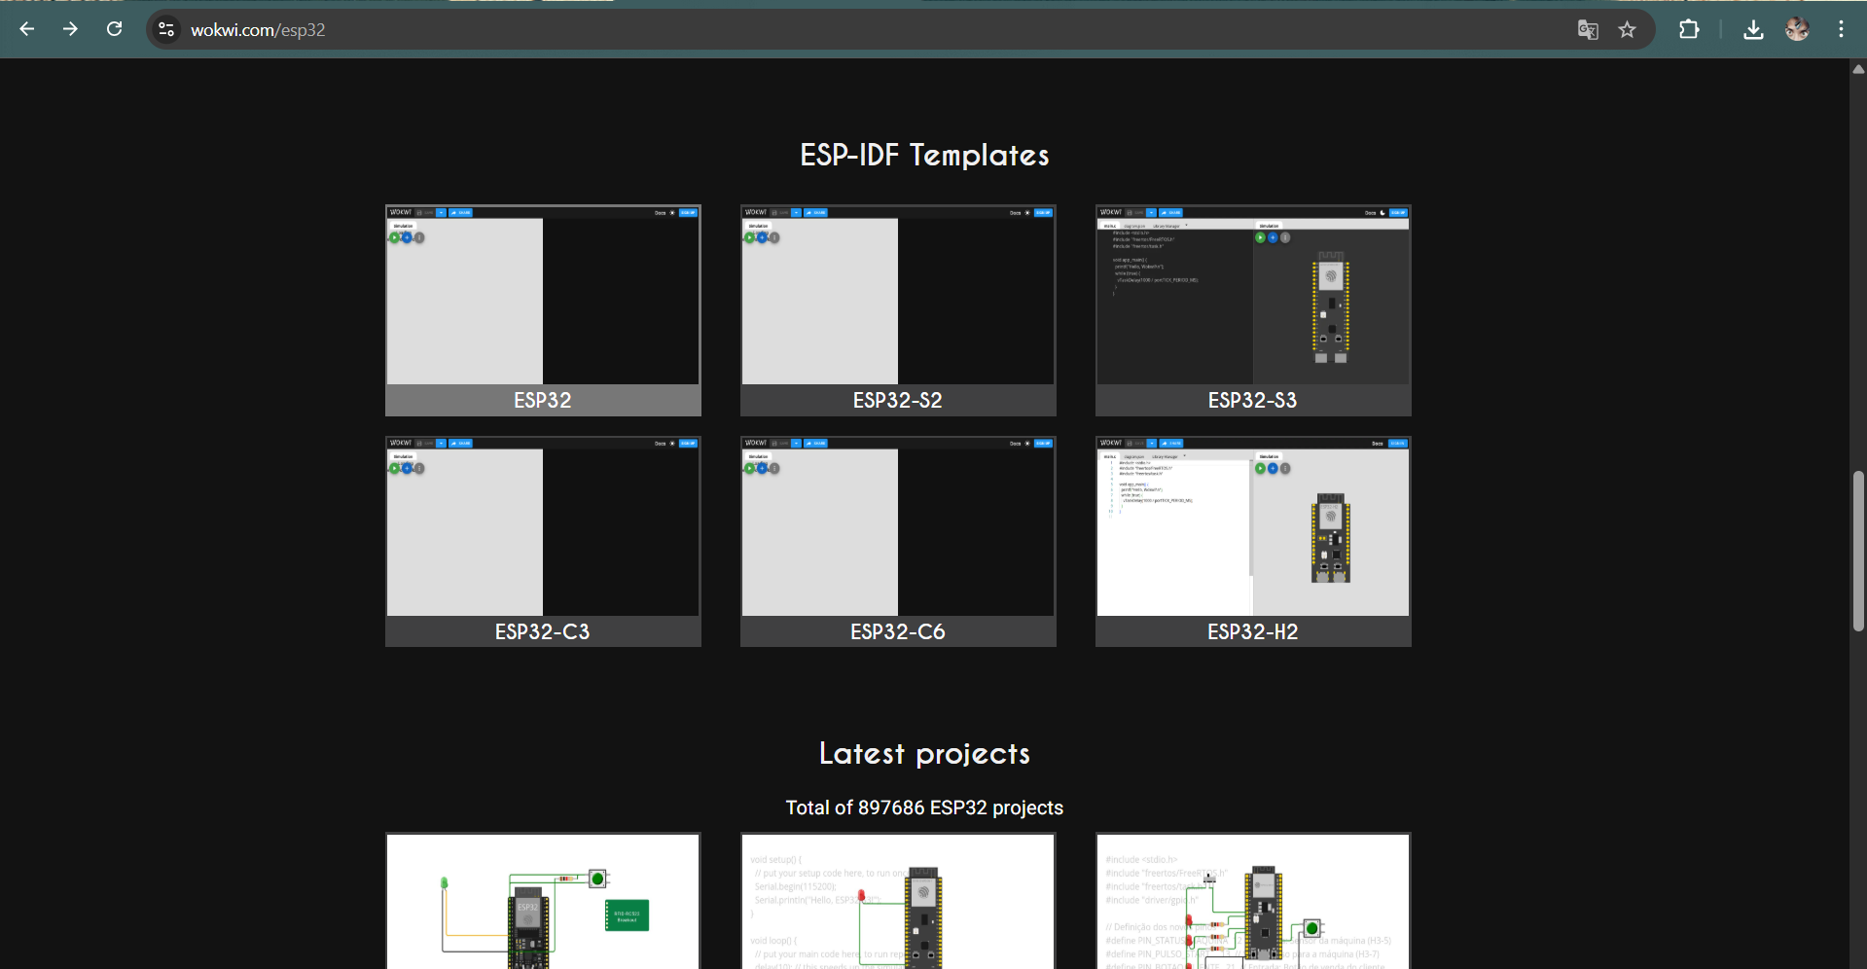Reload the wokwi.com page

tap(114, 29)
